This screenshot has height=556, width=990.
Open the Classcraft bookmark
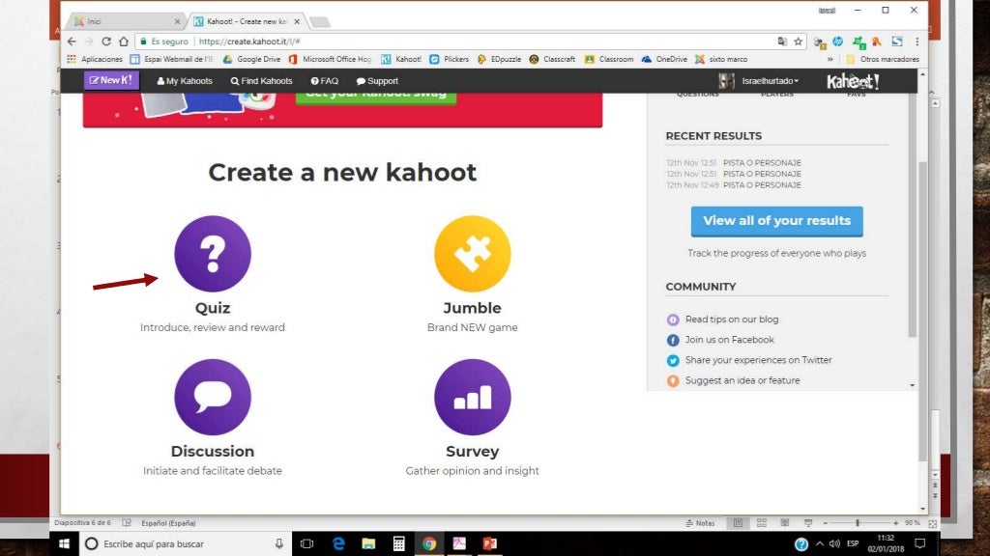552,59
